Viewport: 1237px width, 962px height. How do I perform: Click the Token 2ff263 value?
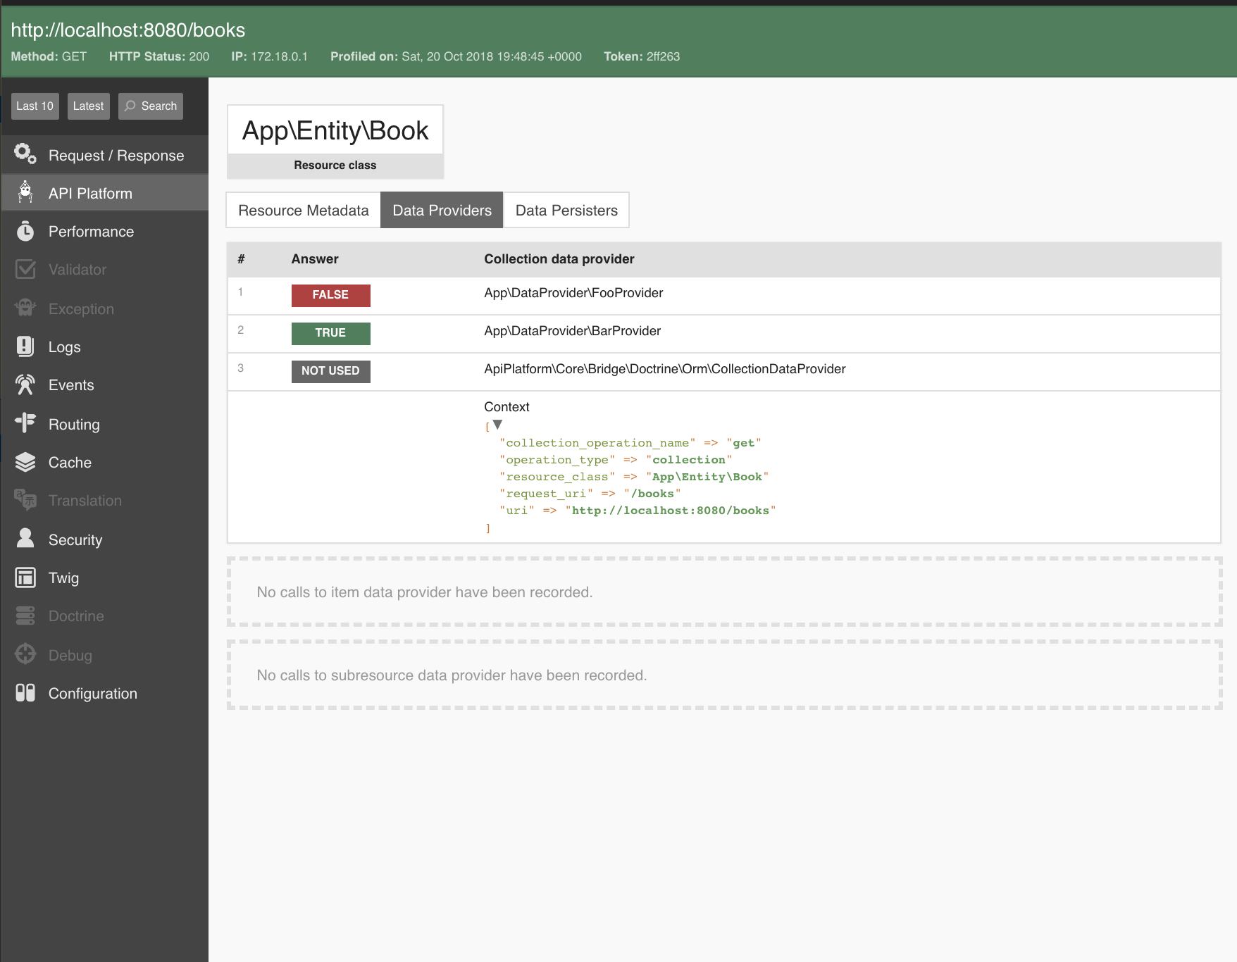(663, 56)
